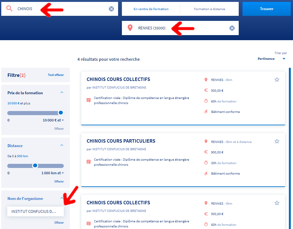Click the RENNES (35000) location field
The image size is (293, 229).
pyautogui.click(x=180, y=28)
